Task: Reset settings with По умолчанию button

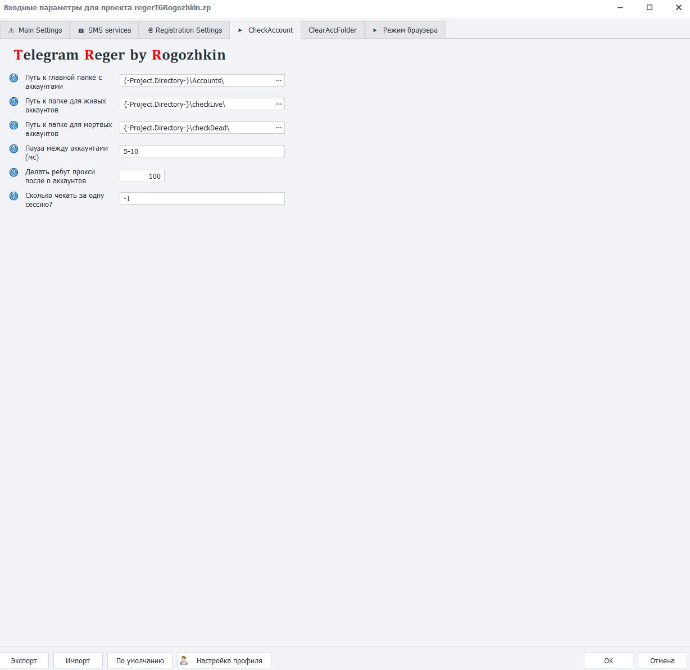Action: (140, 660)
